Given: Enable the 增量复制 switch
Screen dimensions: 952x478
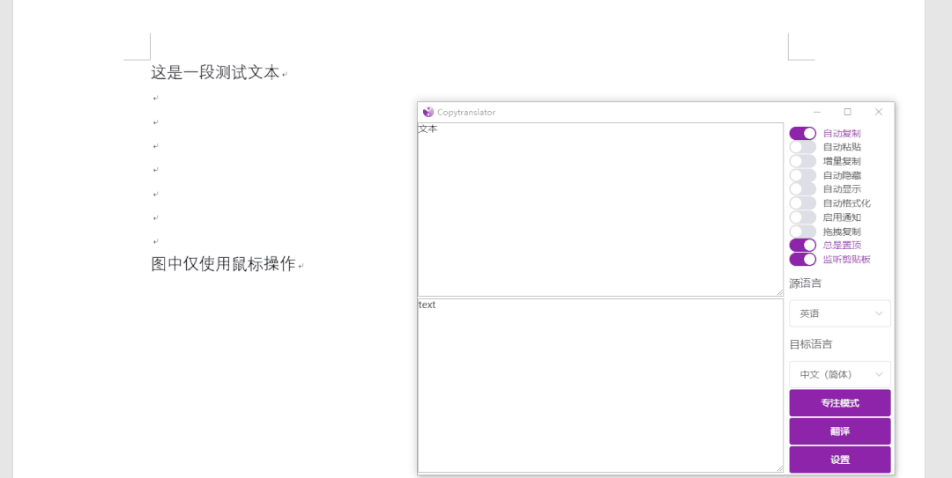Looking at the screenshot, I should (x=803, y=161).
